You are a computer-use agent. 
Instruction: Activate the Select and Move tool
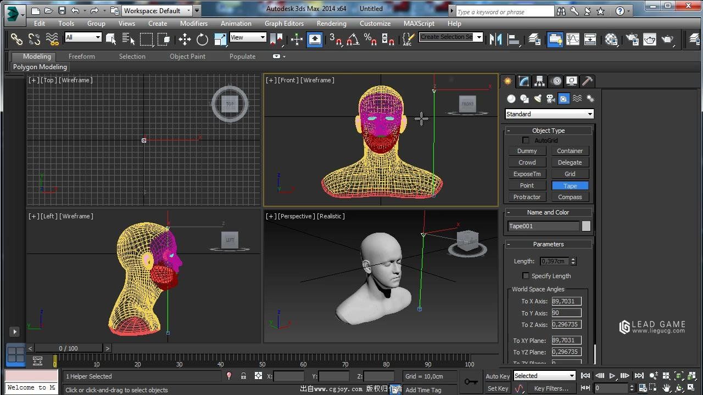185,39
